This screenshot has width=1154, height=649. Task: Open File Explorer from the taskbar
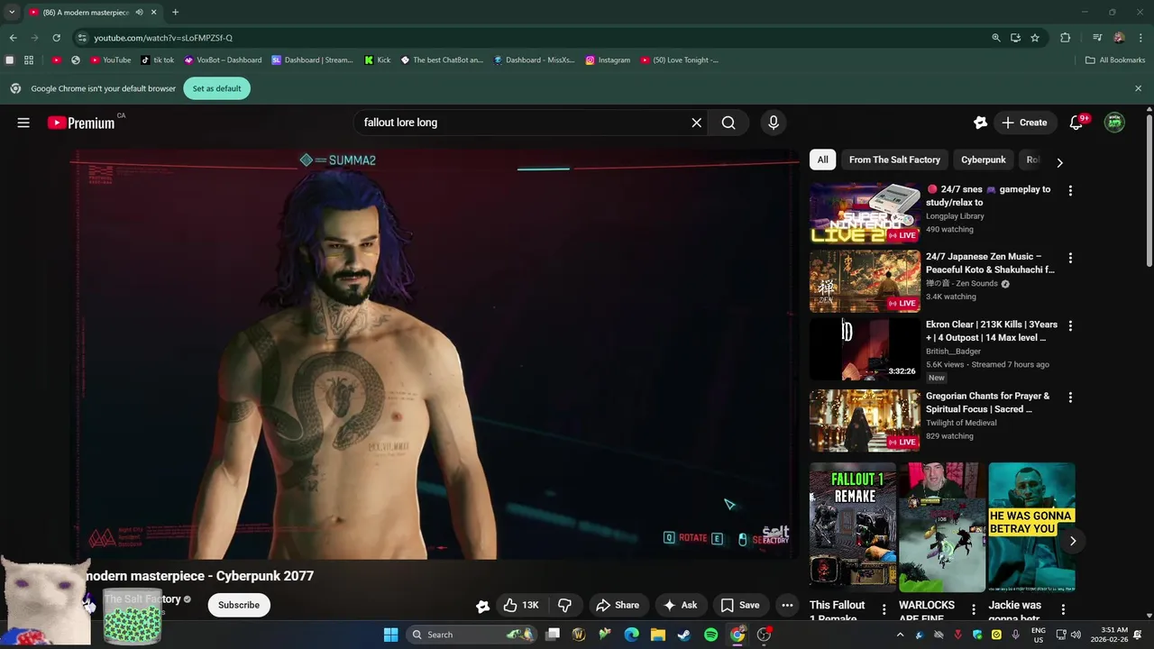coord(657,635)
